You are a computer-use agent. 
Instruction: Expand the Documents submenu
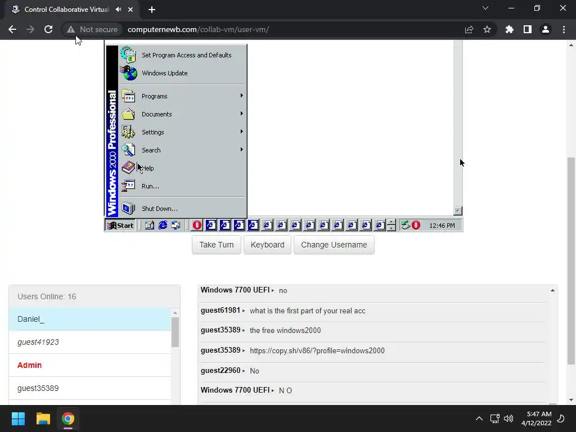[x=183, y=114]
